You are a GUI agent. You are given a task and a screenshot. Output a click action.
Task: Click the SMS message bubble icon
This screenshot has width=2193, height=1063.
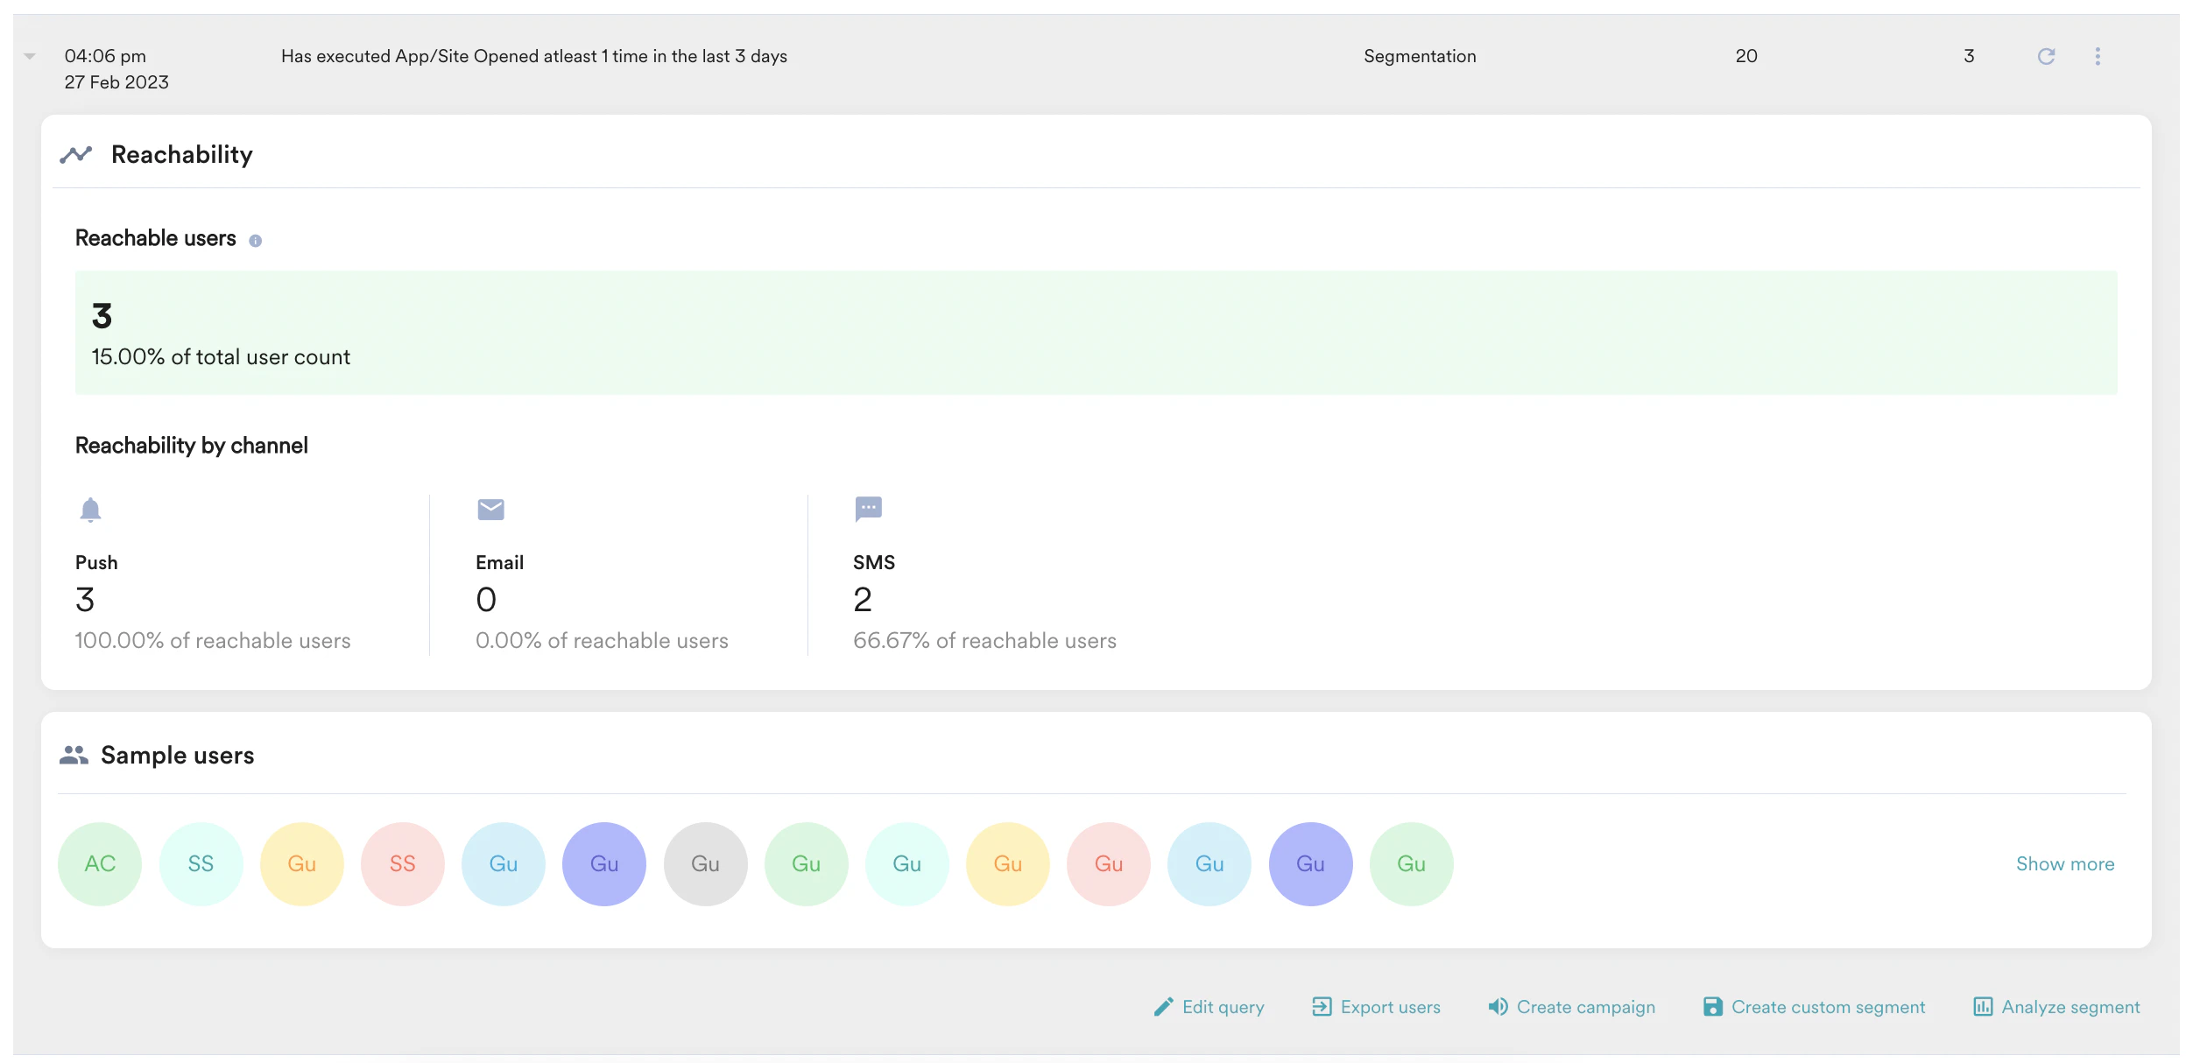pos(867,508)
